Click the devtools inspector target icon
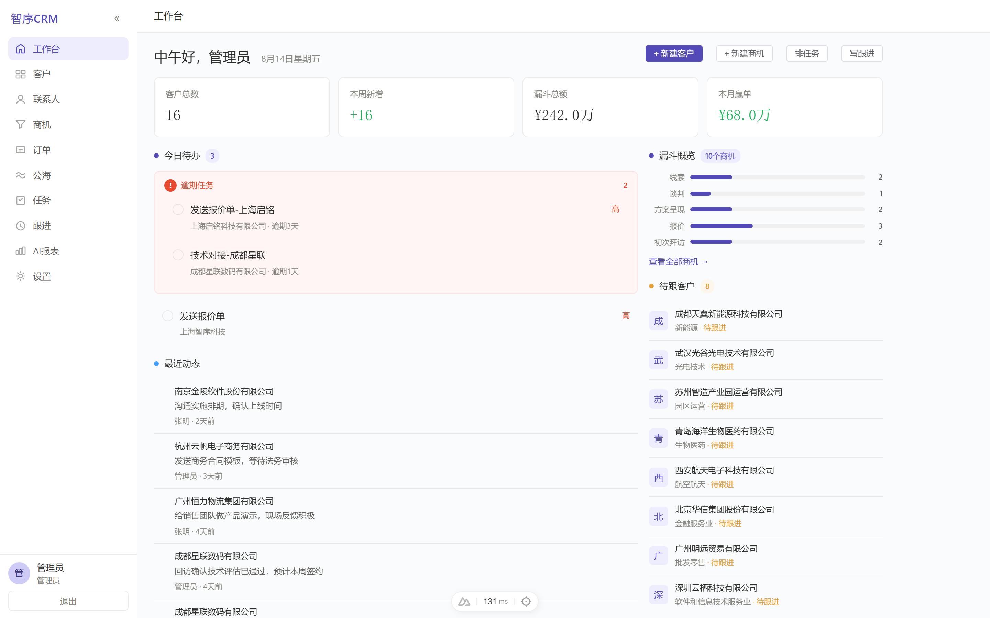This screenshot has height=618, width=990. click(x=526, y=601)
